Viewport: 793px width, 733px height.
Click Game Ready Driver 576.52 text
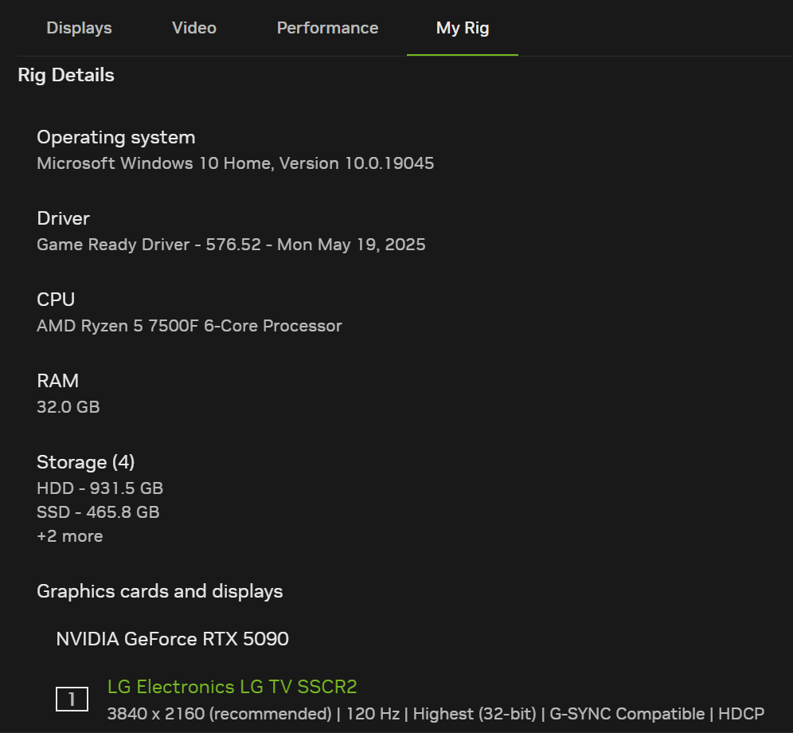231,245
